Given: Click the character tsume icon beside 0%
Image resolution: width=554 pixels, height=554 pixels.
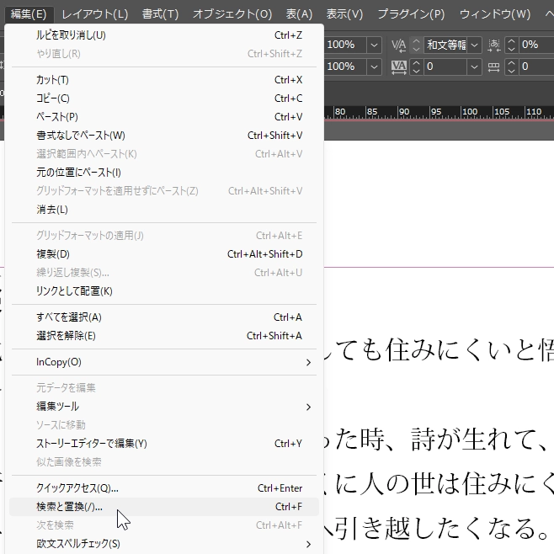Looking at the screenshot, I should (494, 45).
